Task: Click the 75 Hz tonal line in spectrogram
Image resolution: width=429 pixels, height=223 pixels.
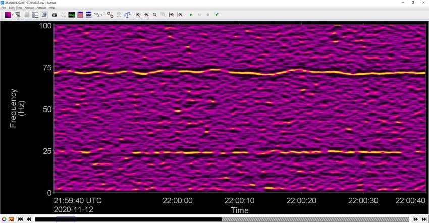Action: pyautogui.click(x=240, y=73)
